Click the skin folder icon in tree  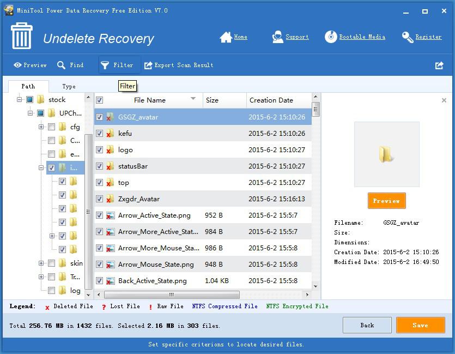point(62,263)
